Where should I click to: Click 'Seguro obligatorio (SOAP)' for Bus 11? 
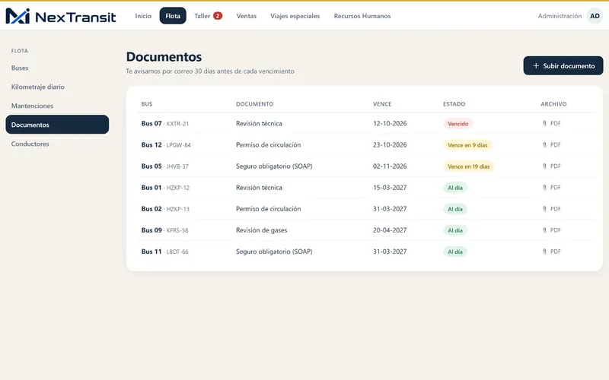(274, 252)
